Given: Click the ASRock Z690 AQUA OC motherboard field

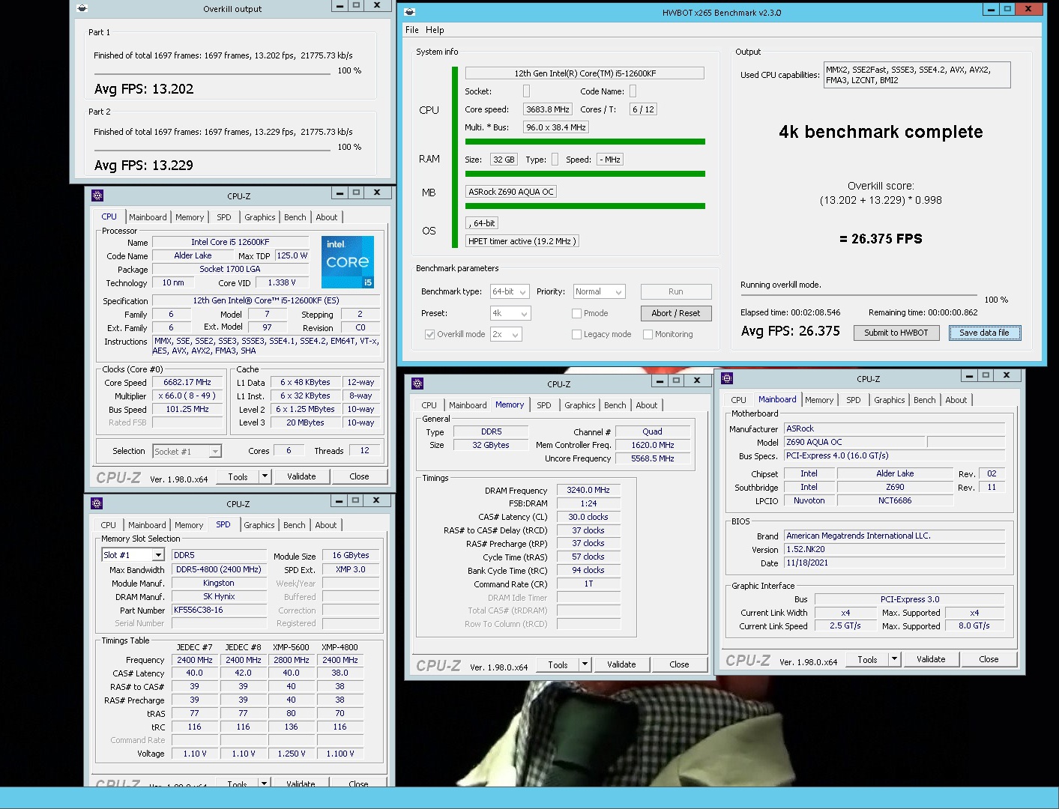Looking at the screenshot, I should pyautogui.click(x=511, y=192).
